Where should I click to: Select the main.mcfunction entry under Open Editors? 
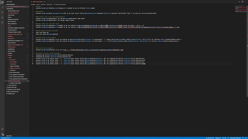pyautogui.click(x=17, y=7)
